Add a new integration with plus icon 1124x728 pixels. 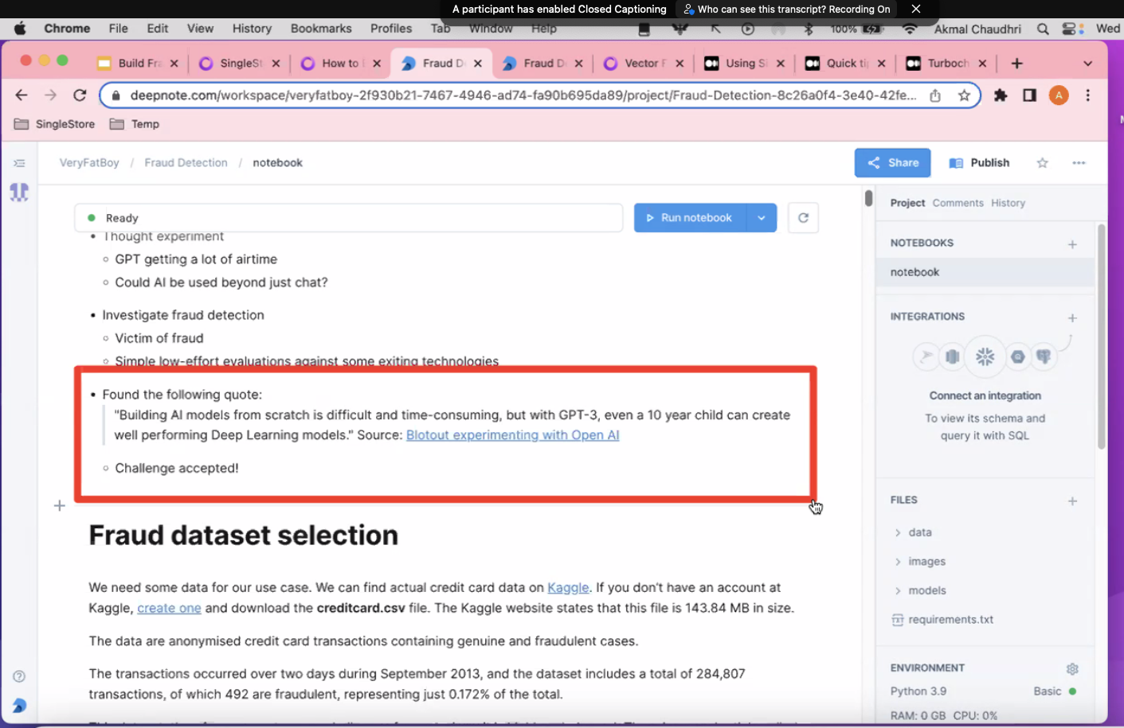click(1072, 317)
